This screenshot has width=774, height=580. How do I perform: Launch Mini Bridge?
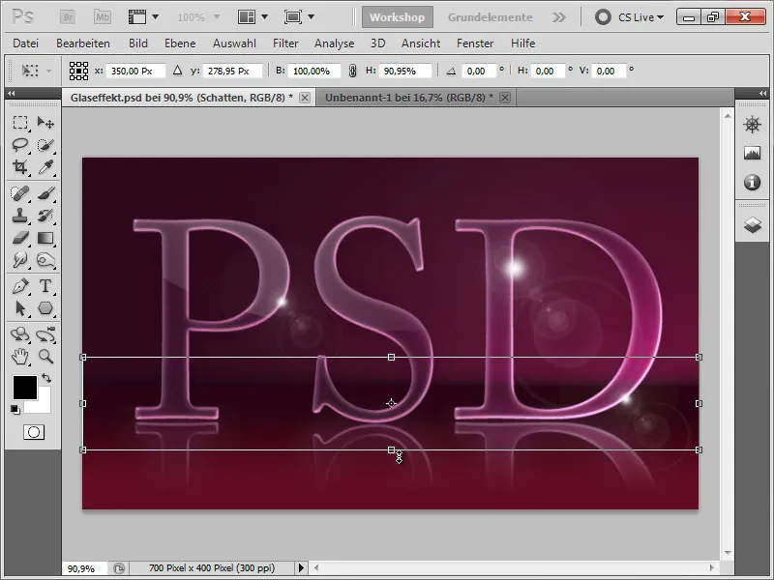[103, 17]
